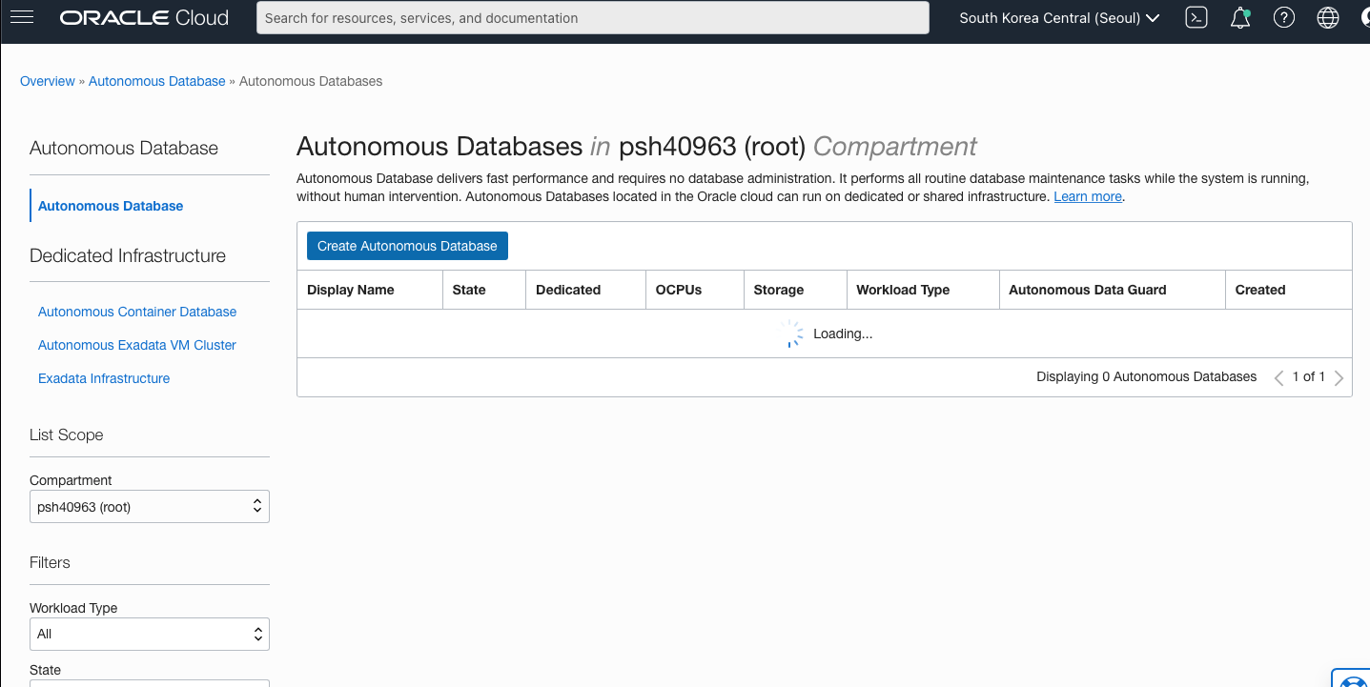This screenshot has height=687, width=1370.
Task: Open the notifications bell
Action: (x=1240, y=17)
